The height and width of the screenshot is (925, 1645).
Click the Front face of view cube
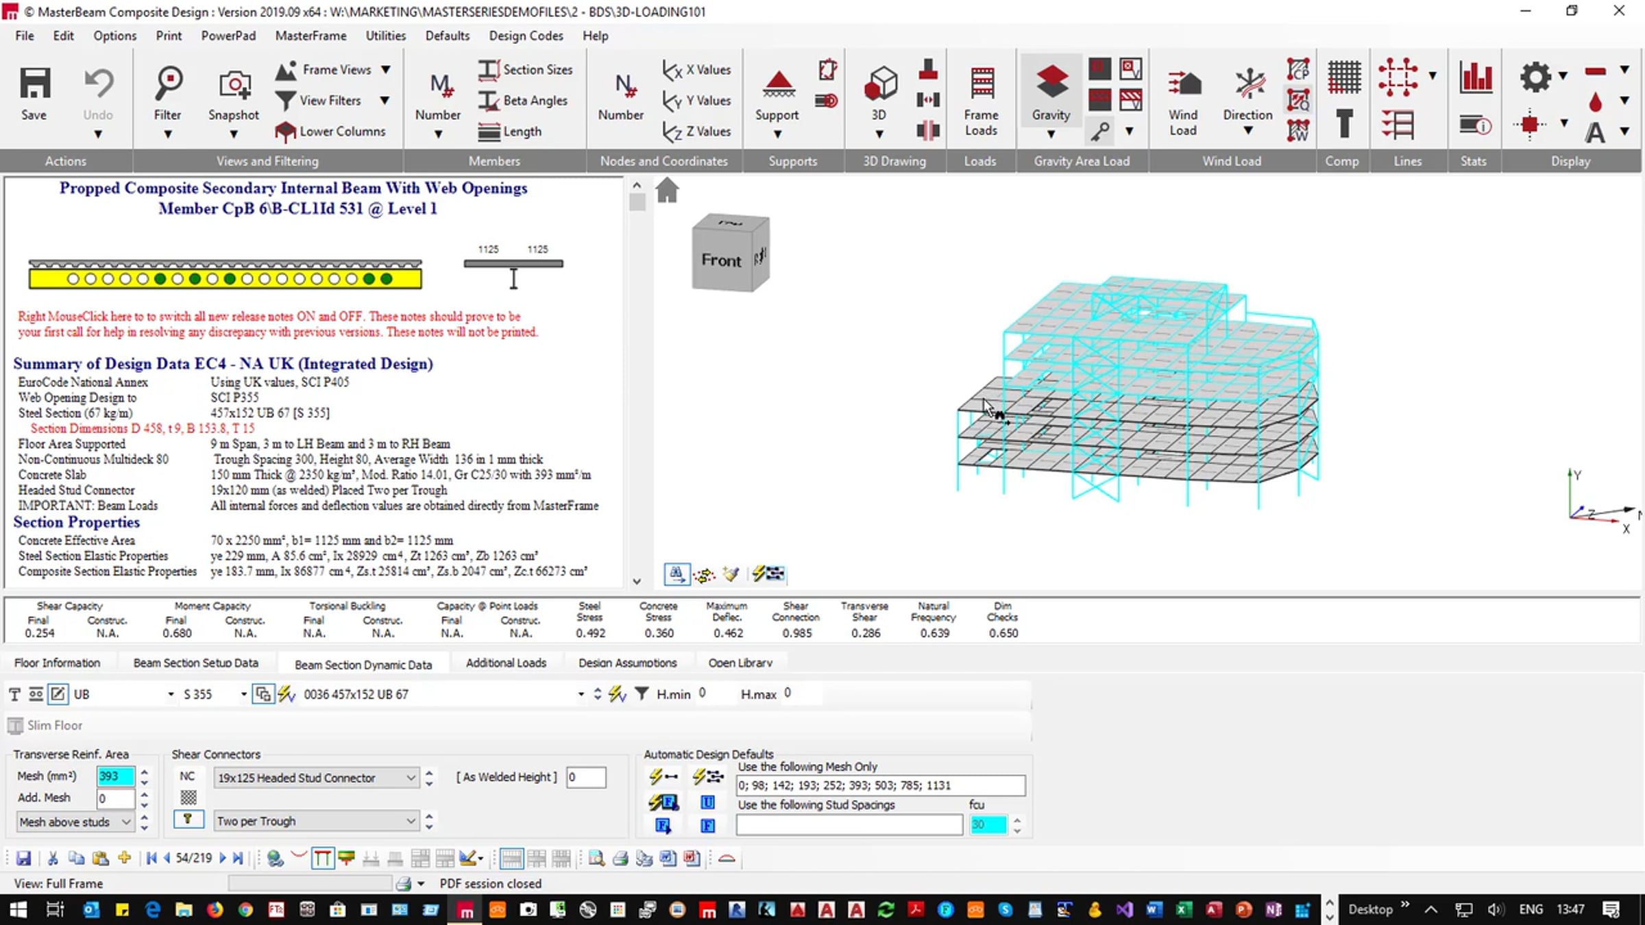pyautogui.click(x=721, y=260)
